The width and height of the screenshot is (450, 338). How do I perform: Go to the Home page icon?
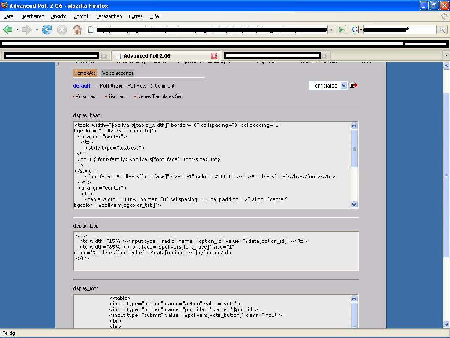click(77, 29)
